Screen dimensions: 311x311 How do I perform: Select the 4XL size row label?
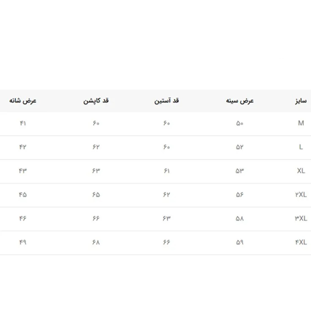point(301,242)
